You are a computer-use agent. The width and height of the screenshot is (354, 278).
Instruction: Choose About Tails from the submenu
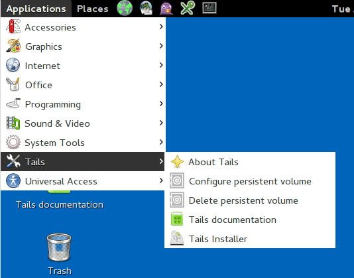[250, 162]
